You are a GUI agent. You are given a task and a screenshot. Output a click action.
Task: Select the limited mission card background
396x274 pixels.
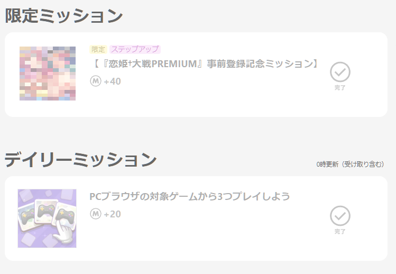[196, 75]
